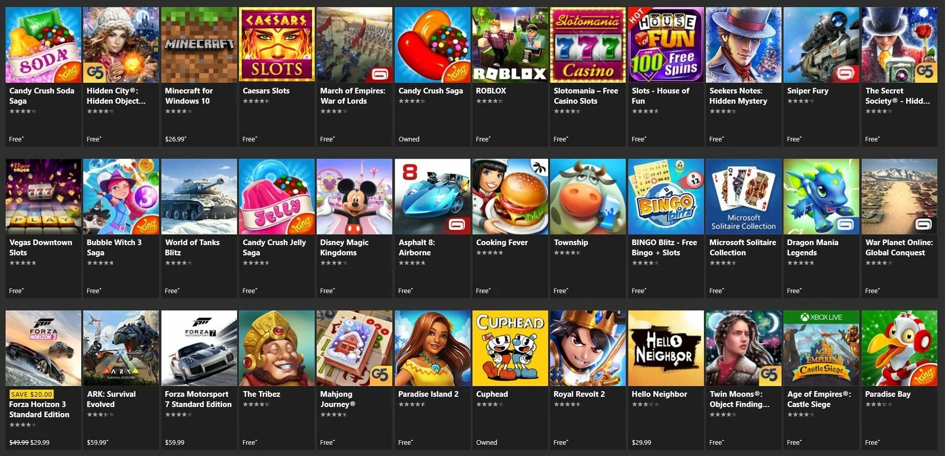Select the World of Tanks Blitz icon
This screenshot has width=945, height=456.
coord(199,197)
